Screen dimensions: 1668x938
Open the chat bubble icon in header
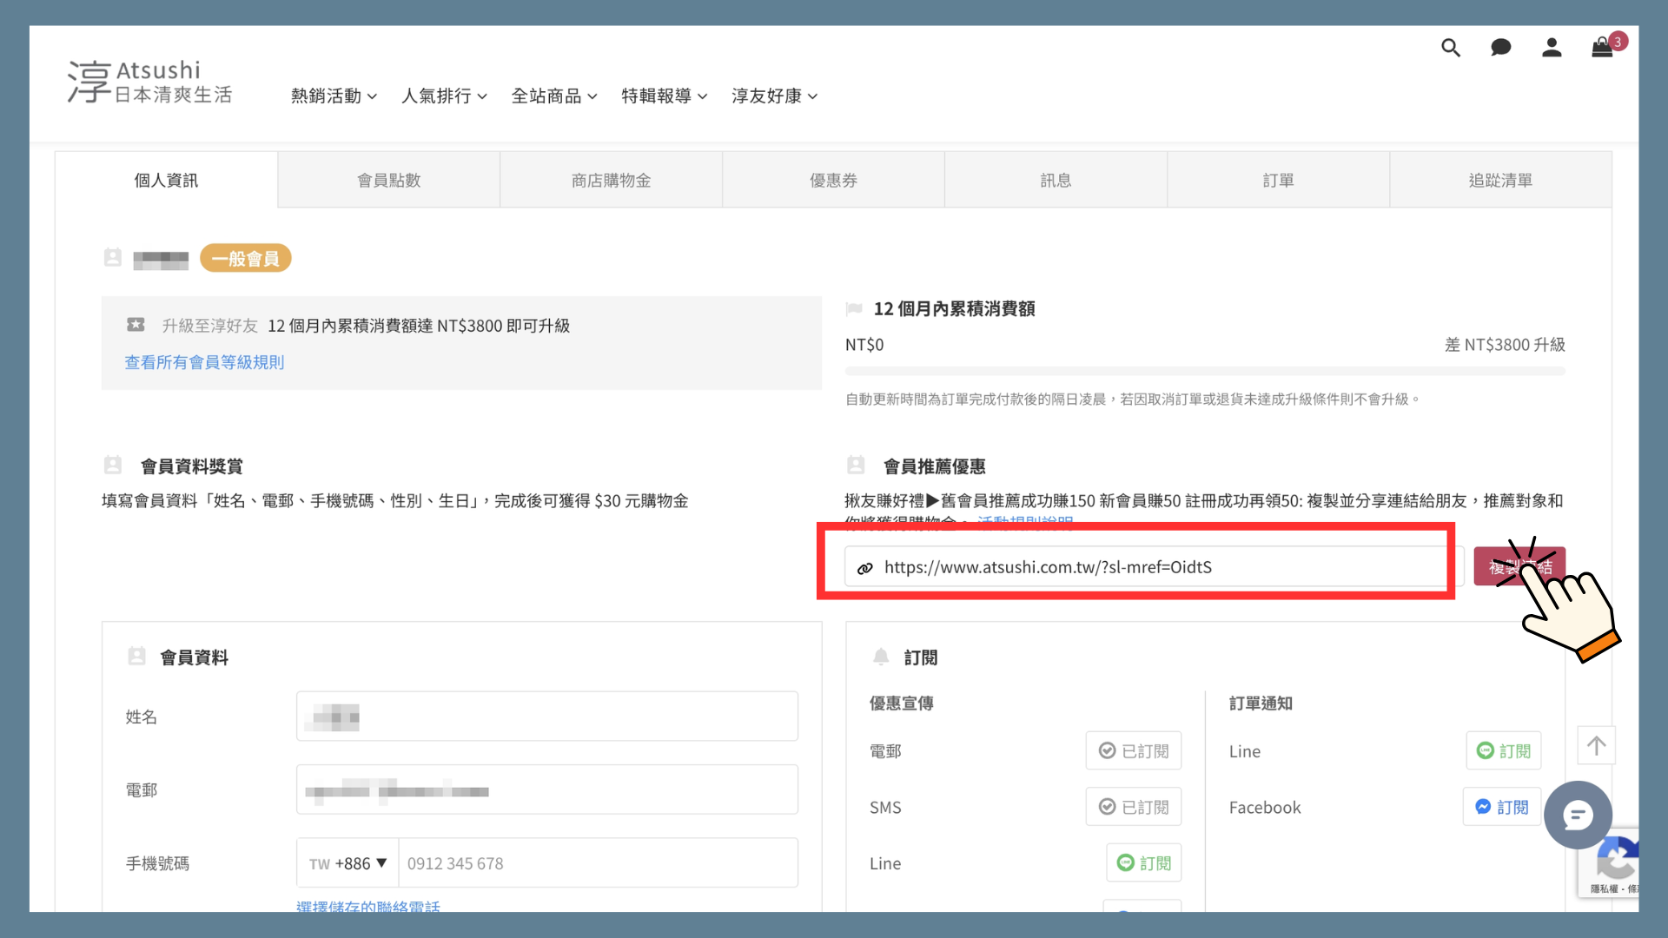click(1500, 48)
